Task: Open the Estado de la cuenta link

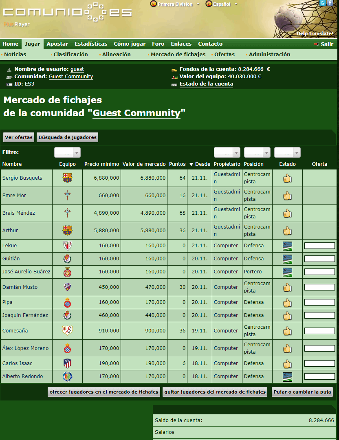Action: coord(206,84)
